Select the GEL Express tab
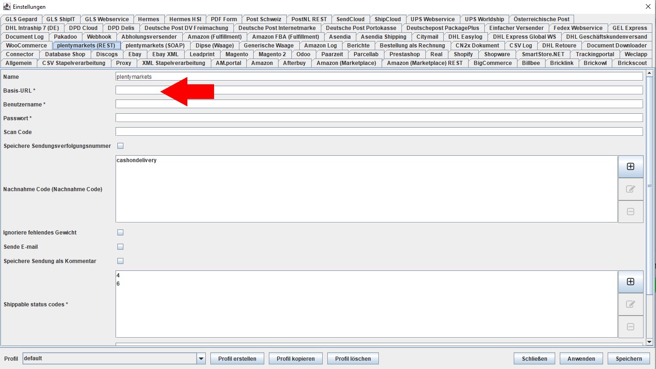656x369 pixels. [630, 28]
